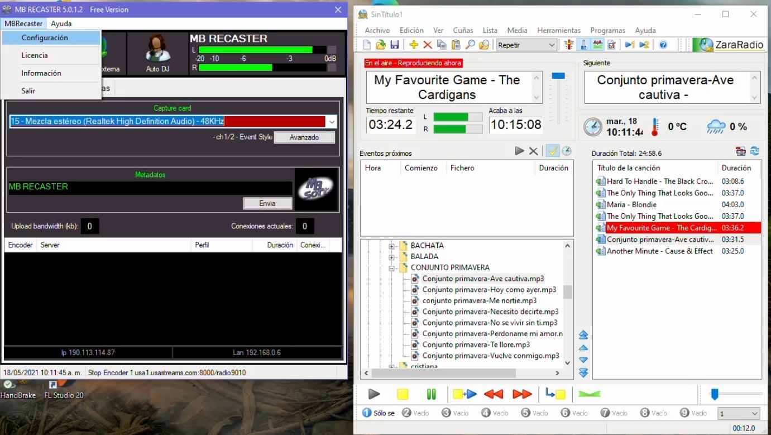
Task: Collapse the CONJUNTO PRIMAVERA folder
Action: pyautogui.click(x=391, y=268)
